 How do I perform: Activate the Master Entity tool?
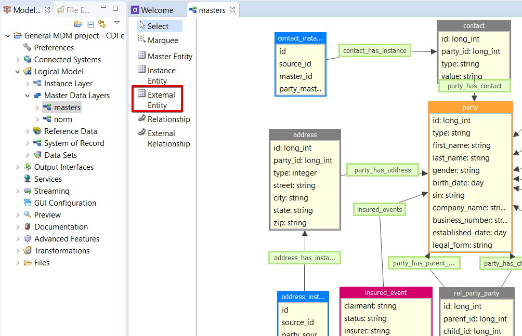pyautogui.click(x=164, y=56)
